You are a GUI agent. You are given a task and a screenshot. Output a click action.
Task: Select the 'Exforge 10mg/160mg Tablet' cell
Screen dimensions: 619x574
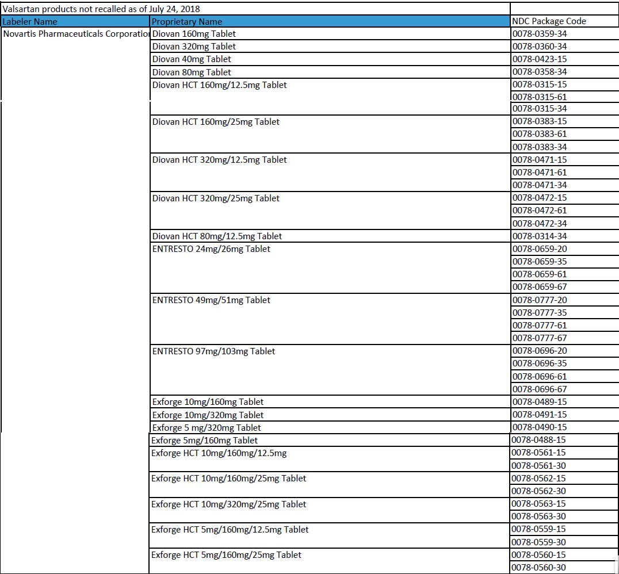(x=330, y=401)
